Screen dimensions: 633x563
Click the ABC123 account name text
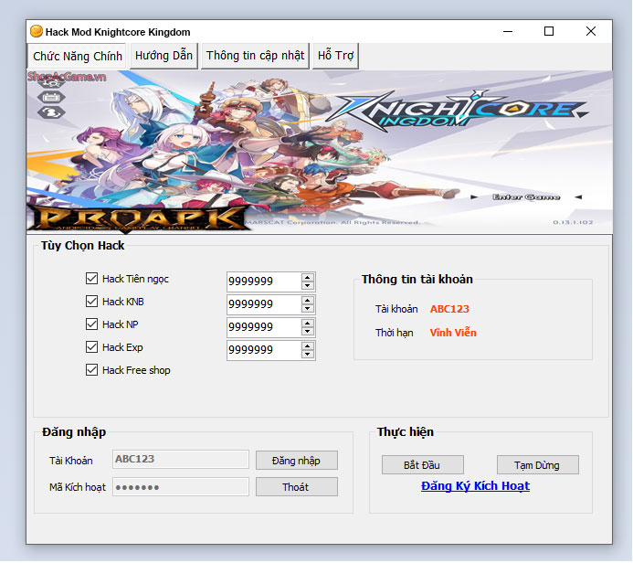tap(449, 309)
